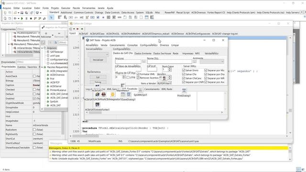Select the ACBrSATExtratoESCPOS component icon
The image size is (306, 172).
click(x=98, y=95)
